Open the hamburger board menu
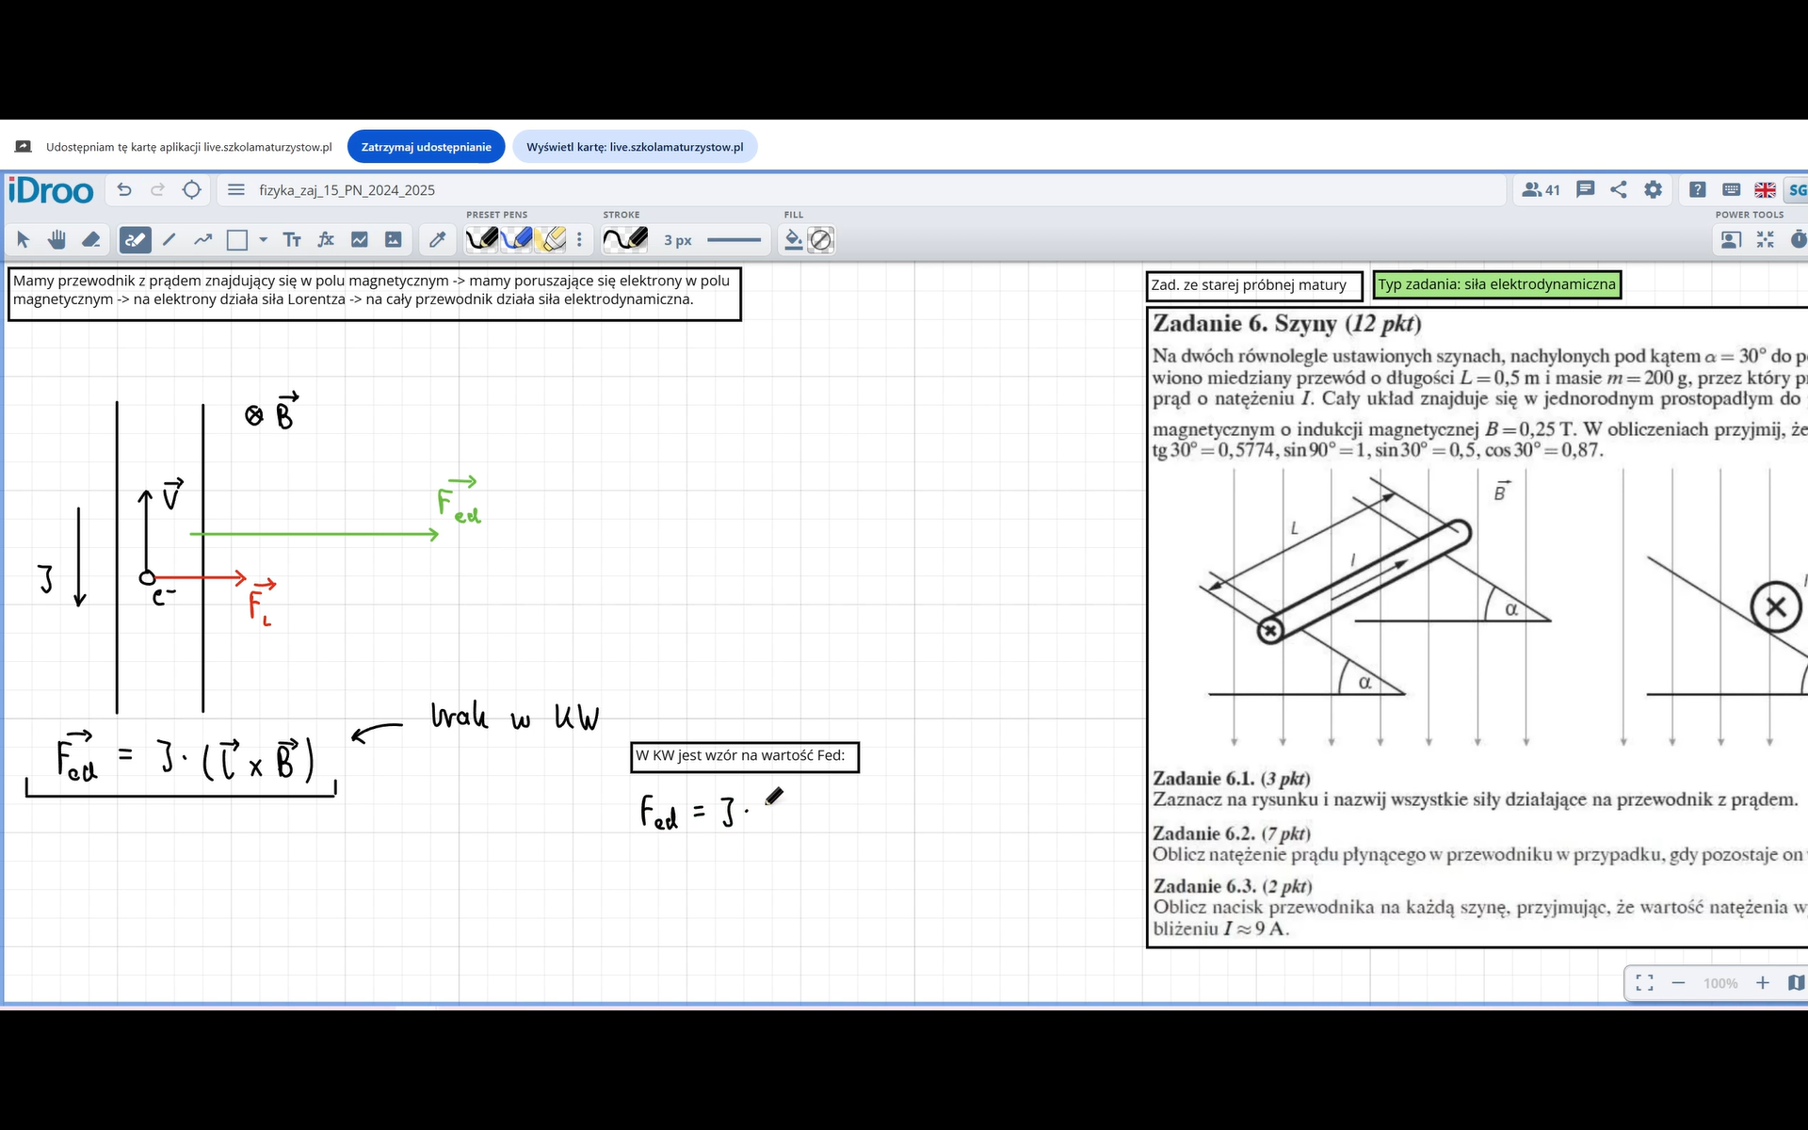The height and width of the screenshot is (1130, 1808). pyautogui.click(x=236, y=190)
